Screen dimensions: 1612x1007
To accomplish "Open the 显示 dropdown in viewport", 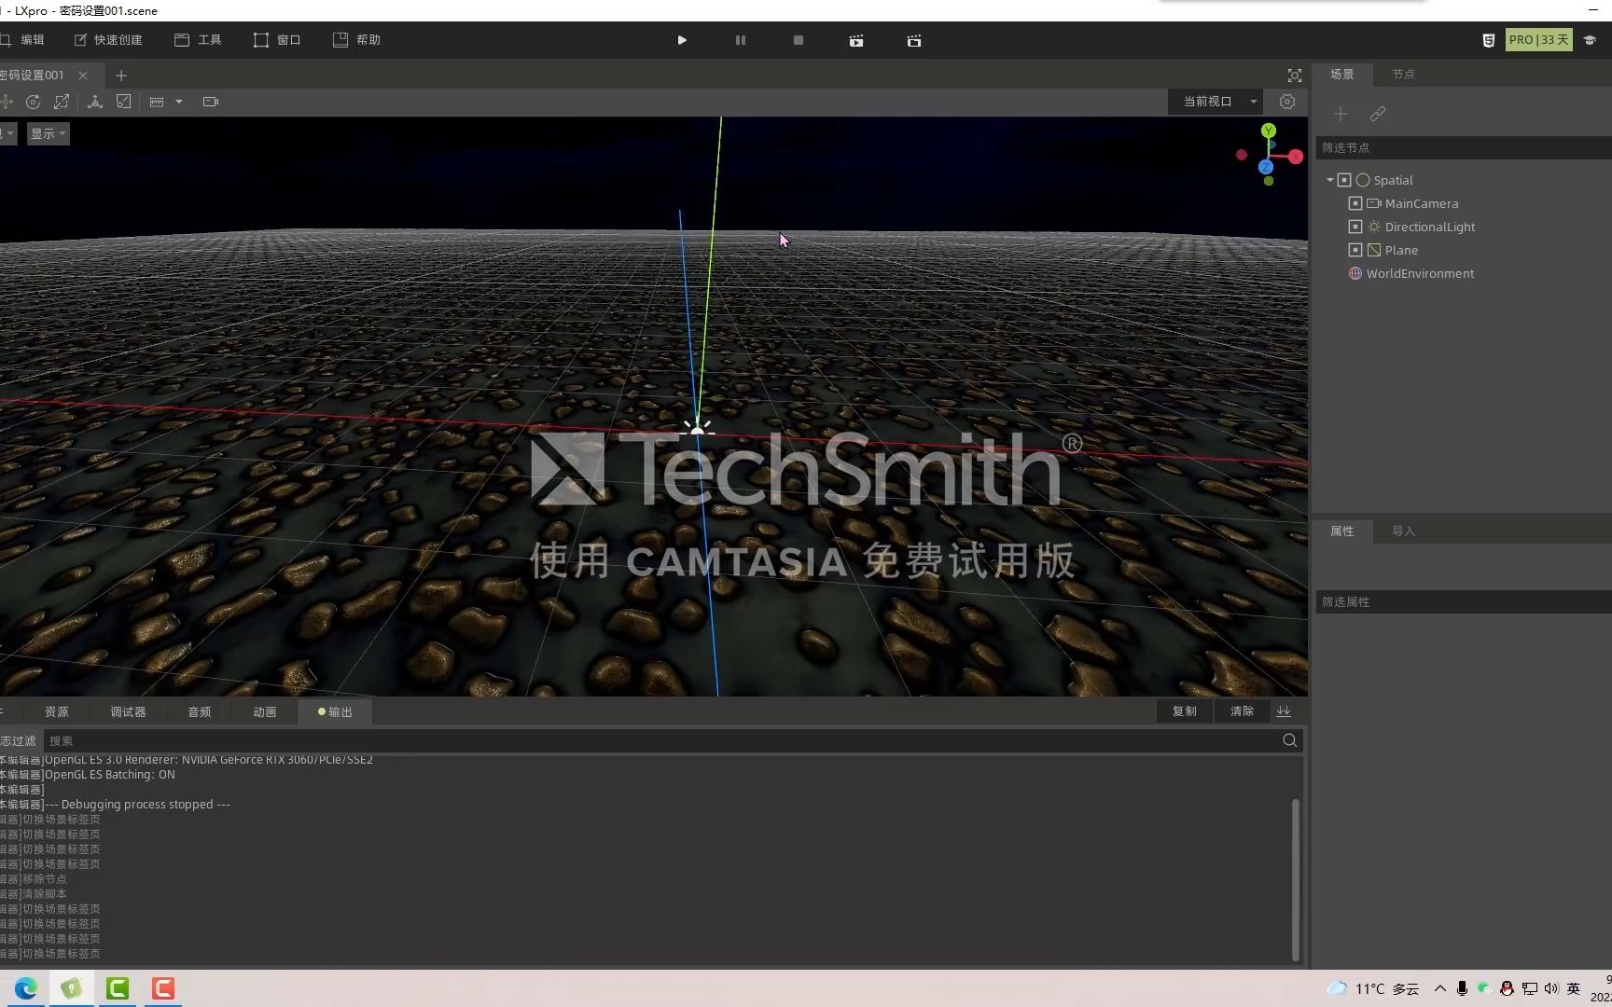I will [48, 133].
